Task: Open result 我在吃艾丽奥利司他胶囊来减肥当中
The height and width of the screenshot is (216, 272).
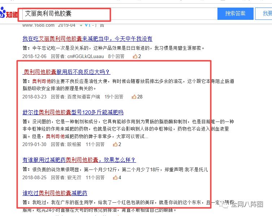Action: pos(87,39)
